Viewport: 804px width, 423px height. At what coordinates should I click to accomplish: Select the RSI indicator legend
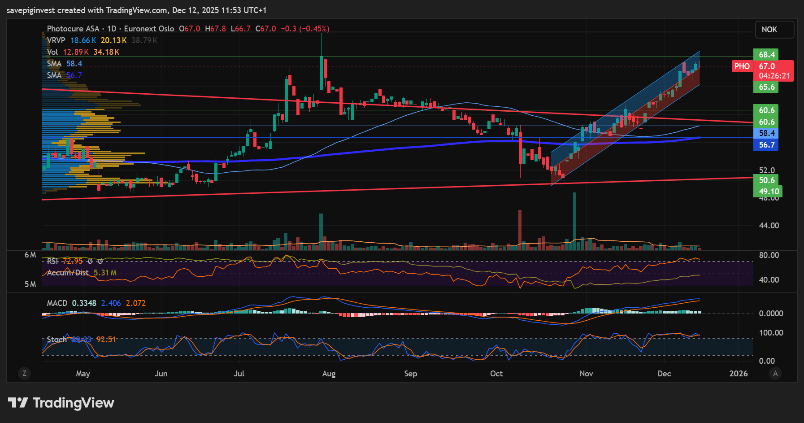pyautogui.click(x=52, y=261)
